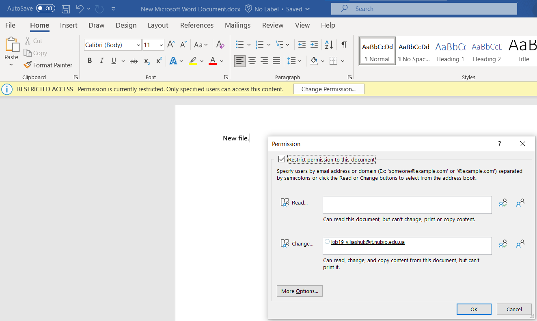Image resolution: width=537 pixels, height=321 pixels.
Task: Toggle bold formatting
Action: pyautogui.click(x=90, y=60)
